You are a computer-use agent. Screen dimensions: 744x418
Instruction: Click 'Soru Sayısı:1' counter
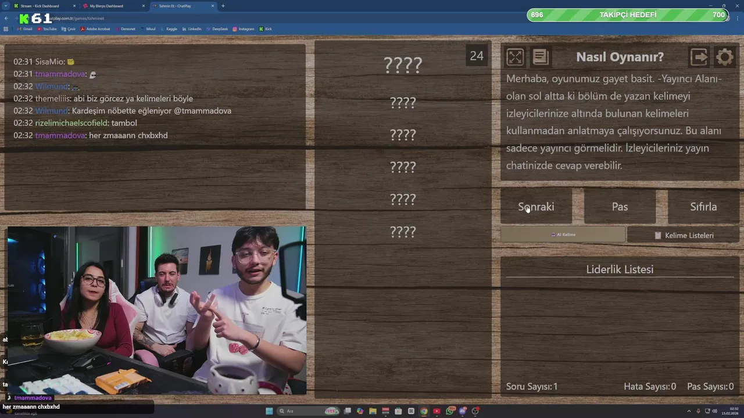[x=532, y=387]
